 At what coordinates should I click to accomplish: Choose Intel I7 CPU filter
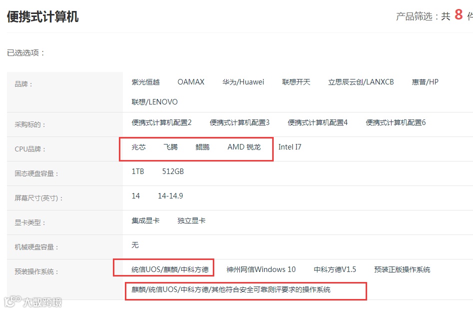290,147
